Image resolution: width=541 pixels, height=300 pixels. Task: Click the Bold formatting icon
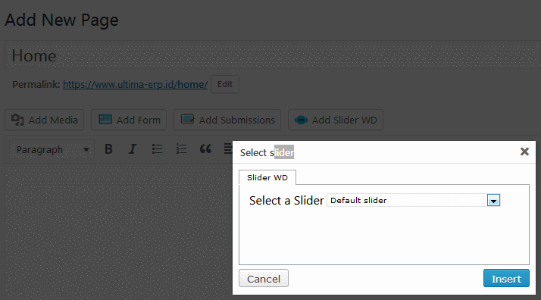[108, 149]
